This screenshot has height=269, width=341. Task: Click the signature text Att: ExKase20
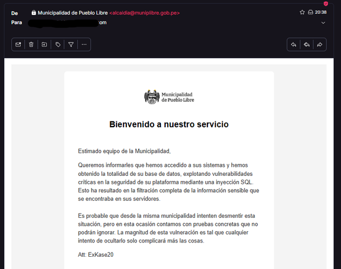pyautogui.click(x=96, y=255)
